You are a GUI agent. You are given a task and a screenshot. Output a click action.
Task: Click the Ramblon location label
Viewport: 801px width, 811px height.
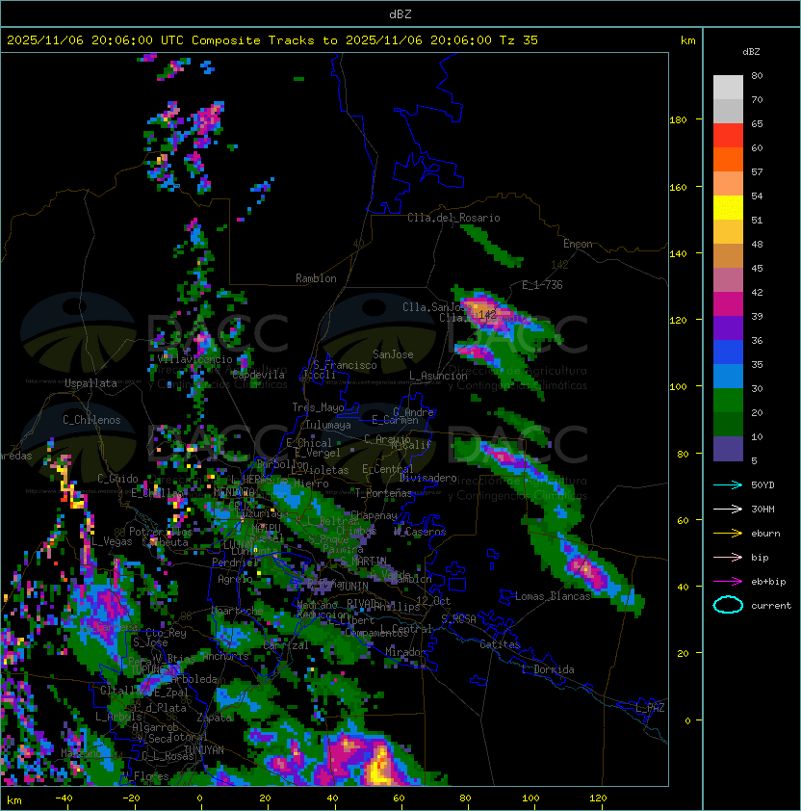316,278
